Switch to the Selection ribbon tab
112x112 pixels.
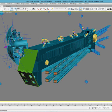pyautogui.click(x=8, y=6)
